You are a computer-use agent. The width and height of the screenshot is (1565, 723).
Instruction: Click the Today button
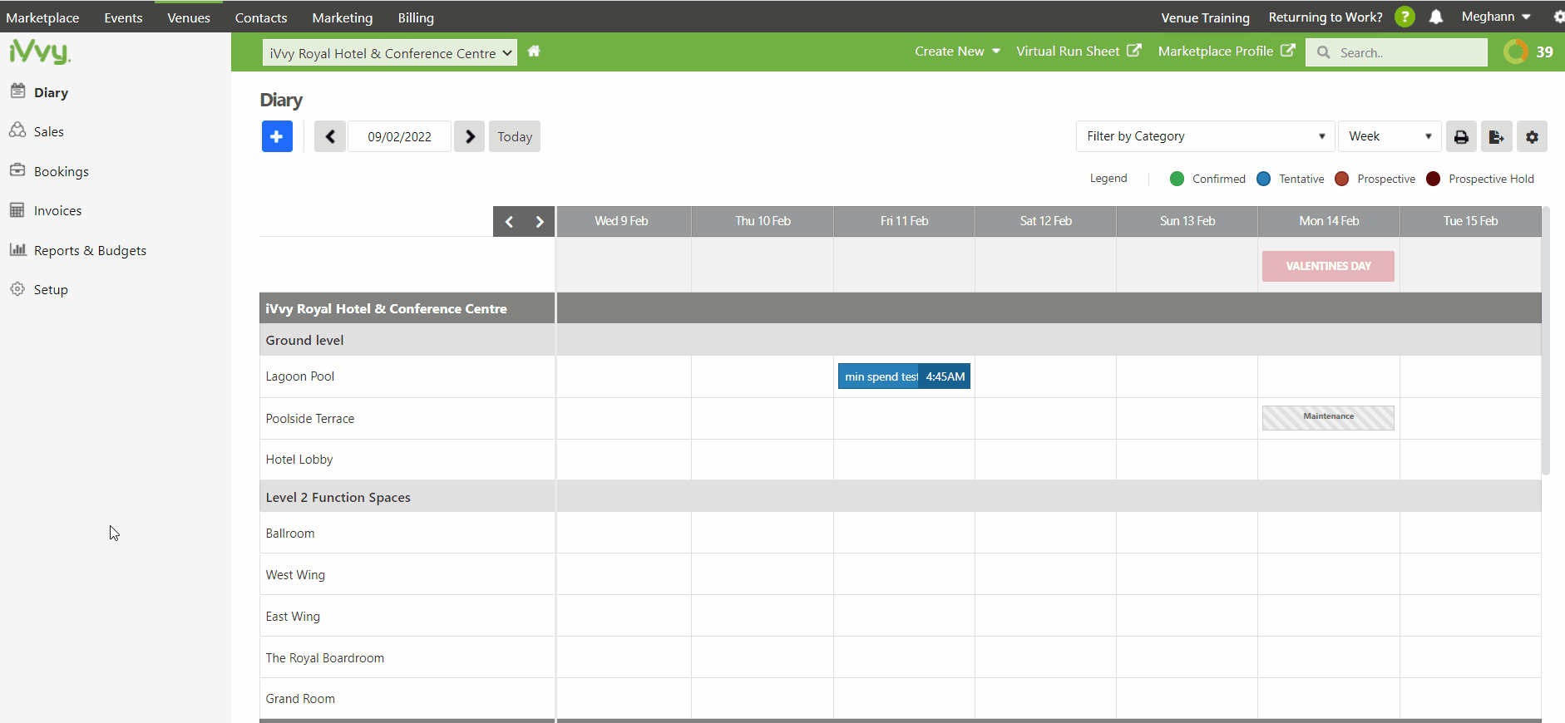point(515,136)
